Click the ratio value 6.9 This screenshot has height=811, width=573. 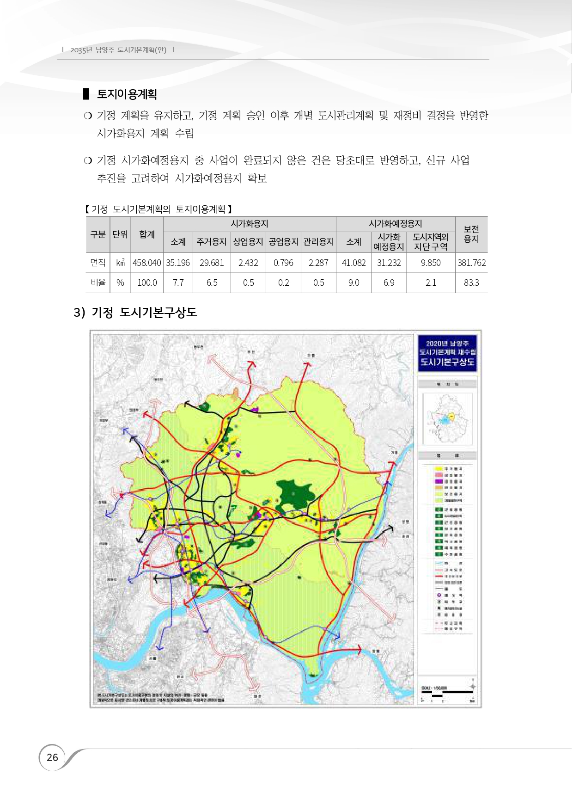pos(389,283)
